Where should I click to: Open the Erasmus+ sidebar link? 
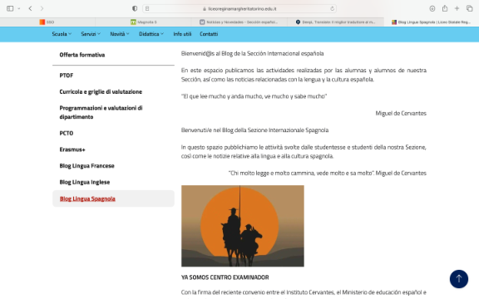coord(72,149)
